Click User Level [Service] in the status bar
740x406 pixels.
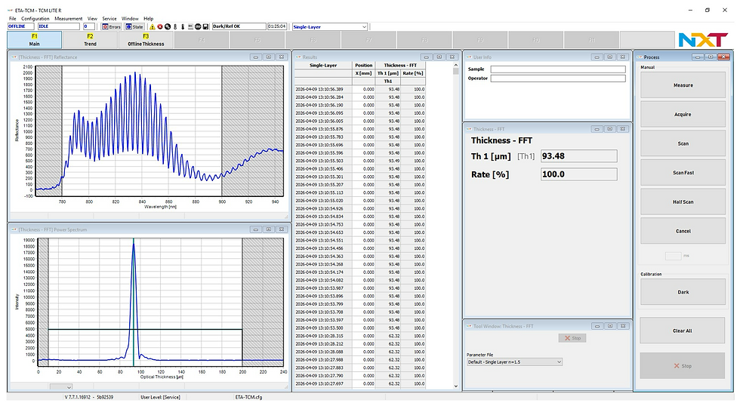(160, 398)
